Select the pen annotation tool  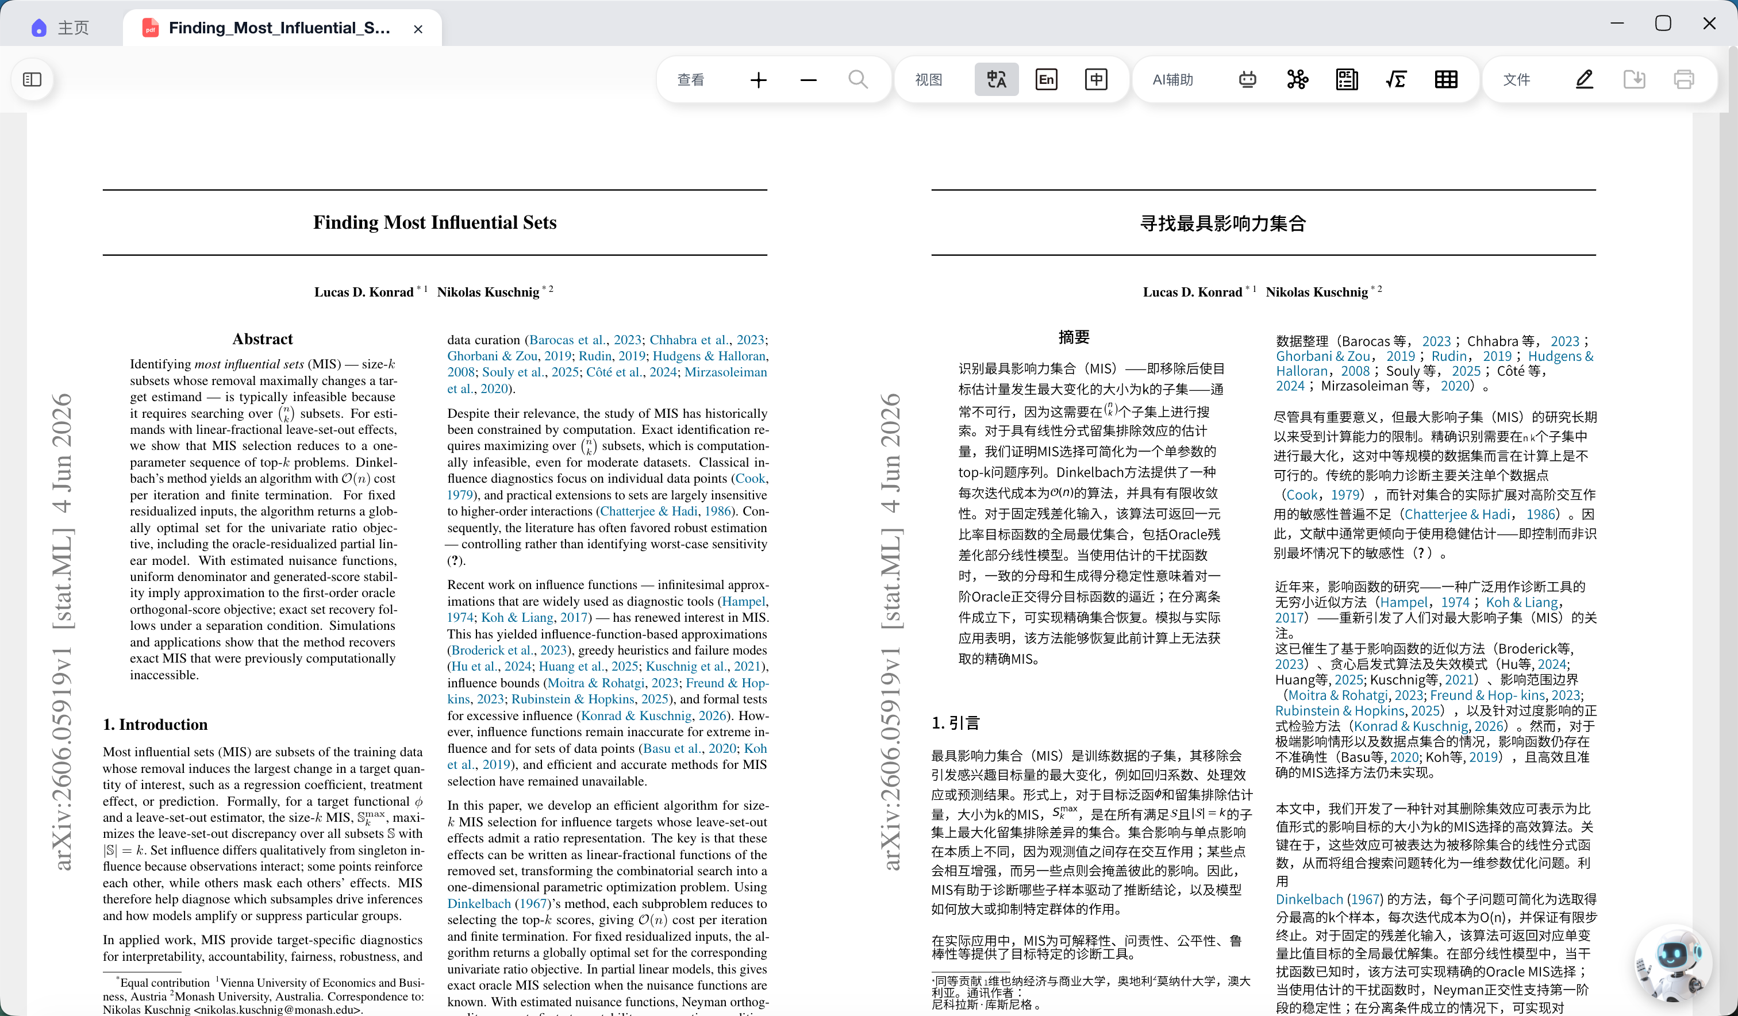coord(1584,79)
